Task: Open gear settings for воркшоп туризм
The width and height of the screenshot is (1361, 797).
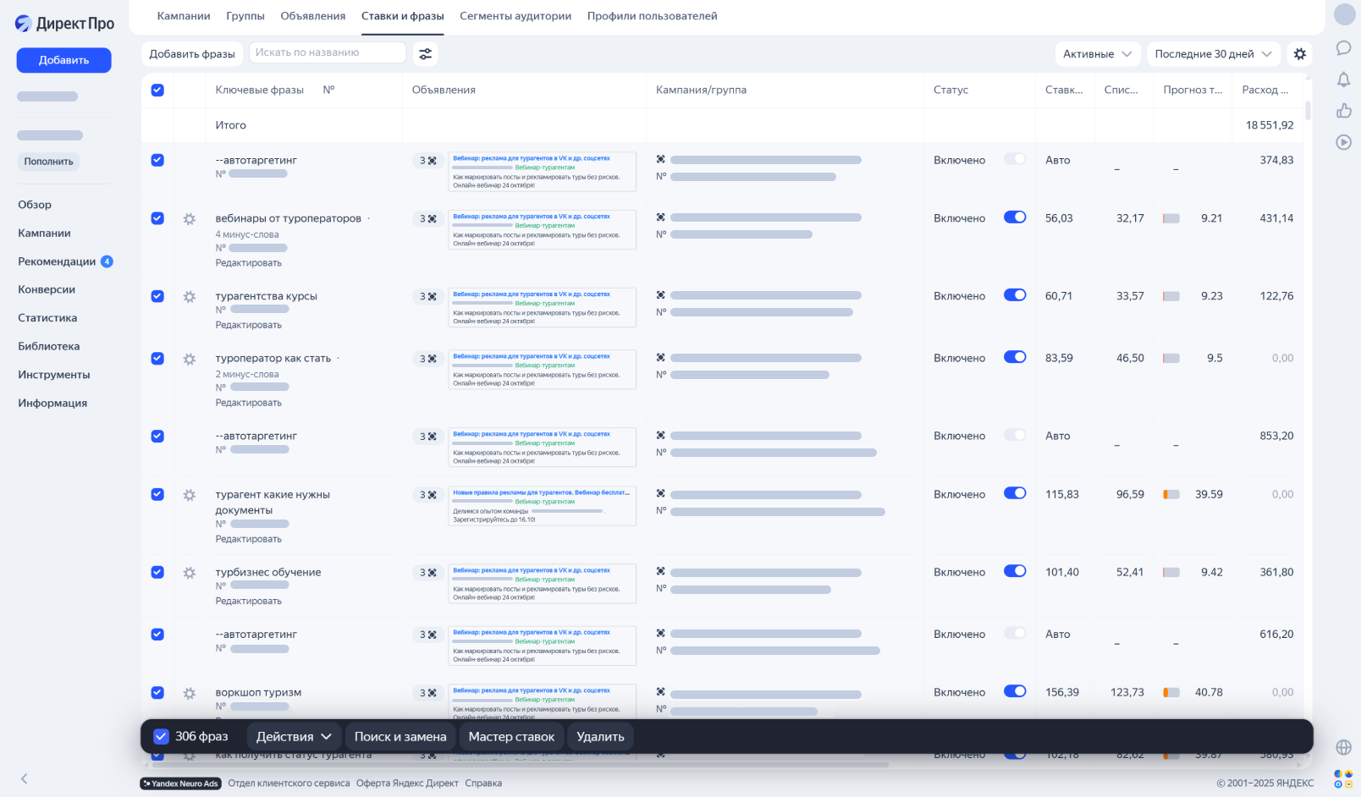Action: pos(190,693)
